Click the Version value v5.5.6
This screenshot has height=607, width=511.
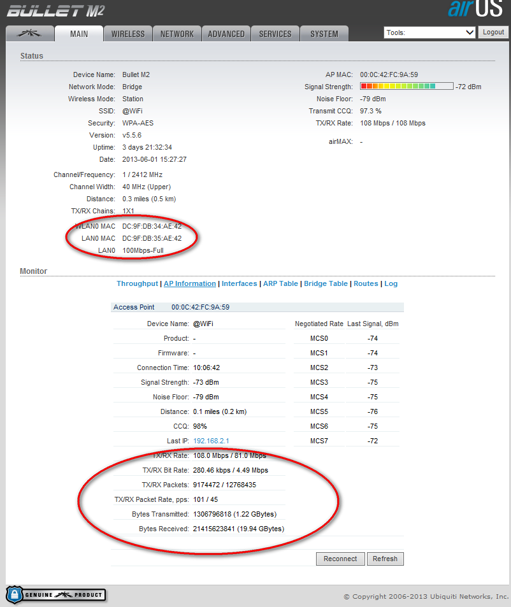132,135
